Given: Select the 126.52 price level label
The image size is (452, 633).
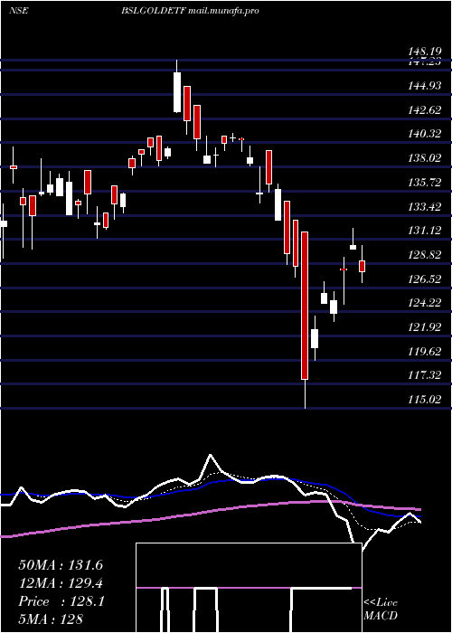Looking at the screenshot, I should [424, 279].
